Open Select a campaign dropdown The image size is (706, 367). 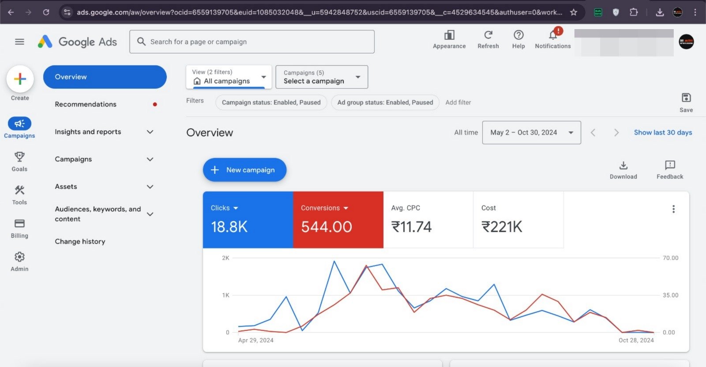pyautogui.click(x=322, y=77)
